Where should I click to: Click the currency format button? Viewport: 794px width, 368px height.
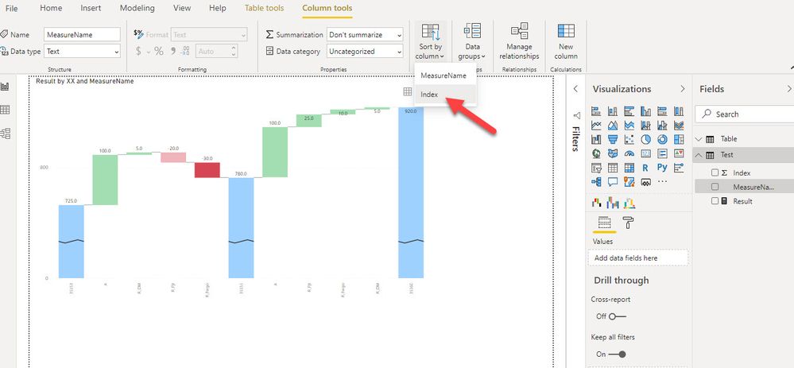(x=139, y=51)
